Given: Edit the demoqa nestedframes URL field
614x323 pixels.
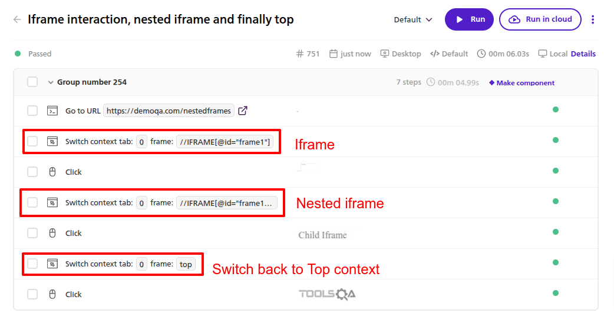Looking at the screenshot, I should (169, 111).
